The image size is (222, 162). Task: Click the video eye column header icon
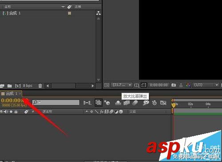(x=1, y=111)
